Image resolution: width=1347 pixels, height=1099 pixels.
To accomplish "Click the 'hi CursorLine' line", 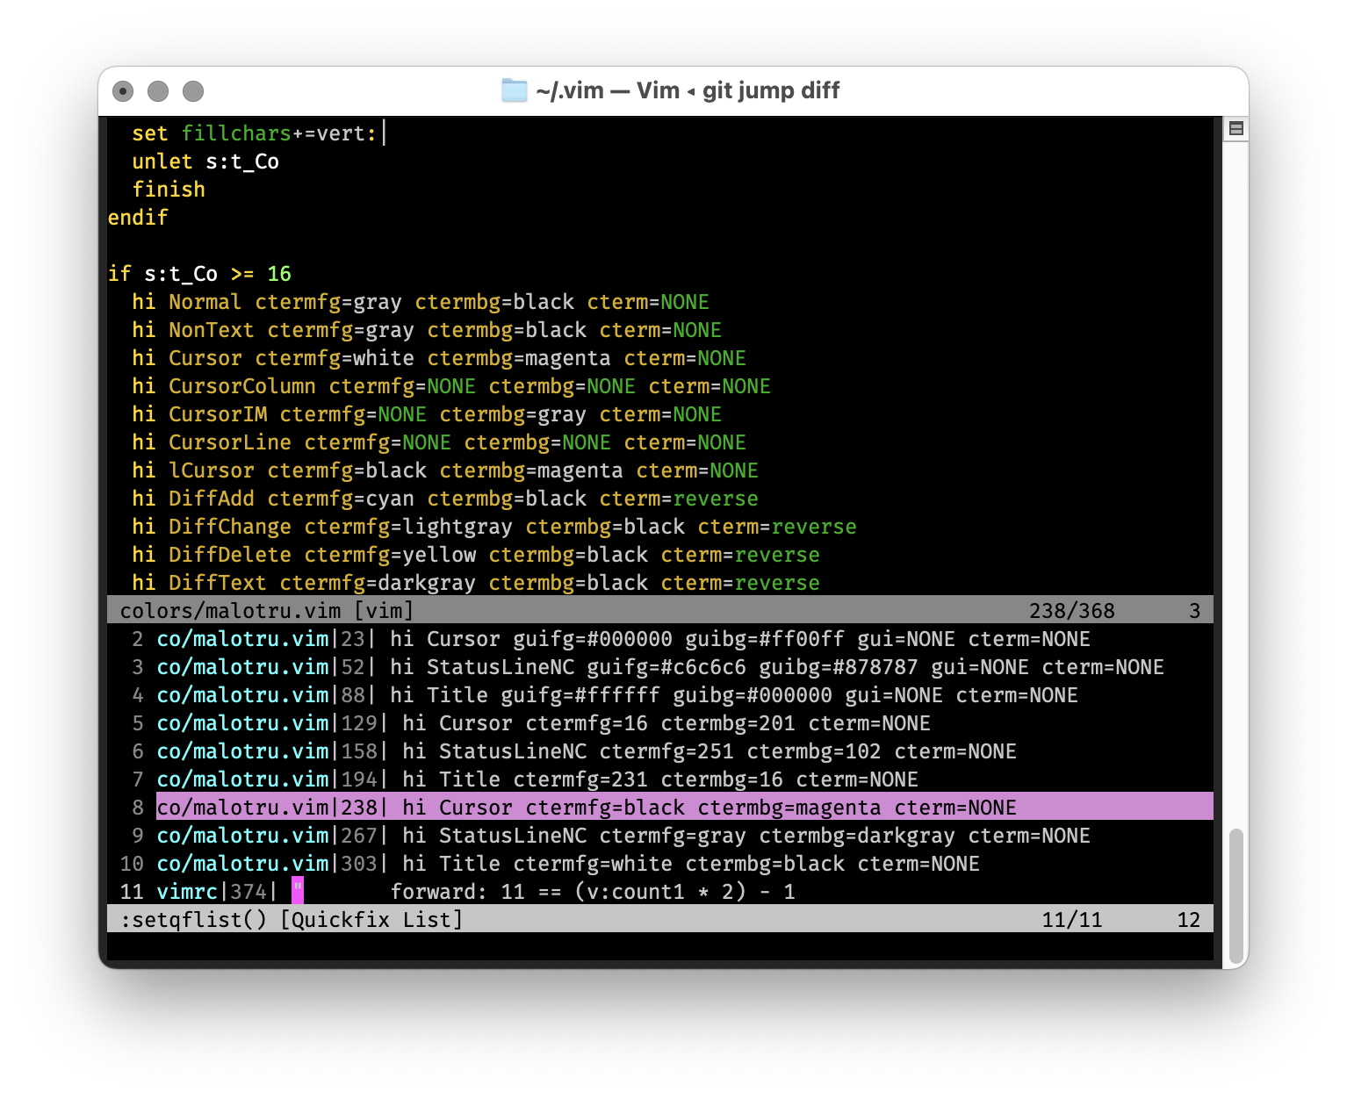I will coord(439,442).
